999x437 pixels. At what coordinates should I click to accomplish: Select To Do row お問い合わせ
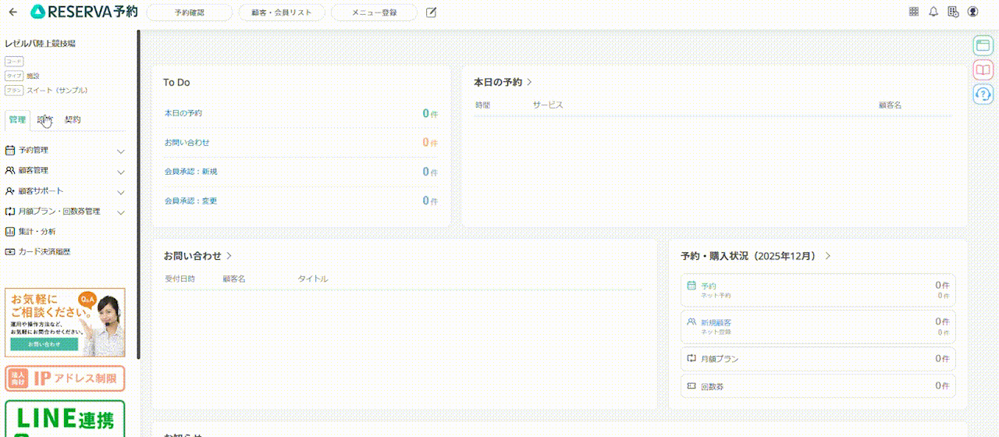tap(301, 142)
